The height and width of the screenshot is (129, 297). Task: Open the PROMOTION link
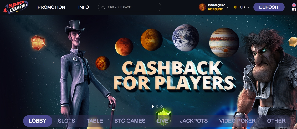point(51,7)
